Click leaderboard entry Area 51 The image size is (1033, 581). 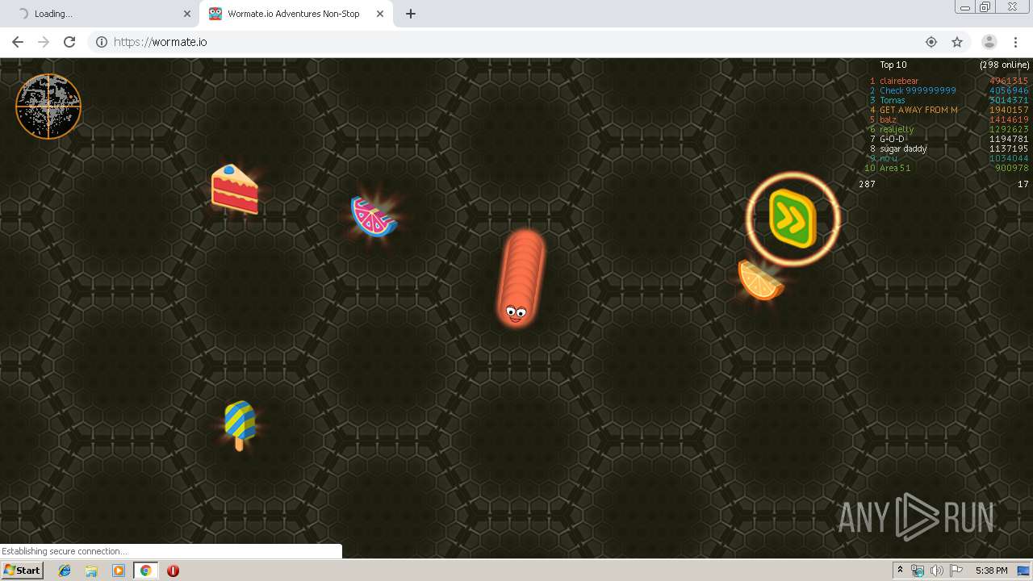(895, 168)
